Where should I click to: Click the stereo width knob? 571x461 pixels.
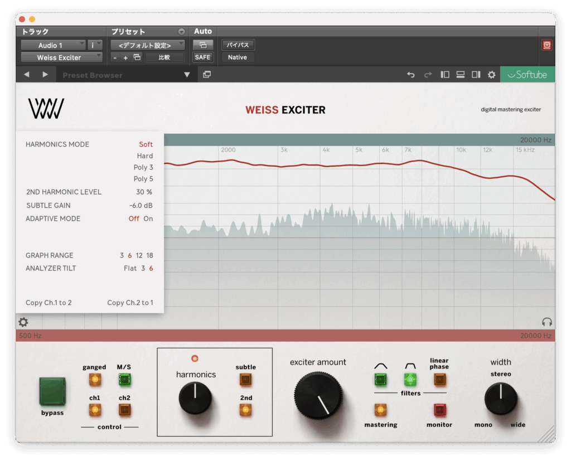pos(501,399)
